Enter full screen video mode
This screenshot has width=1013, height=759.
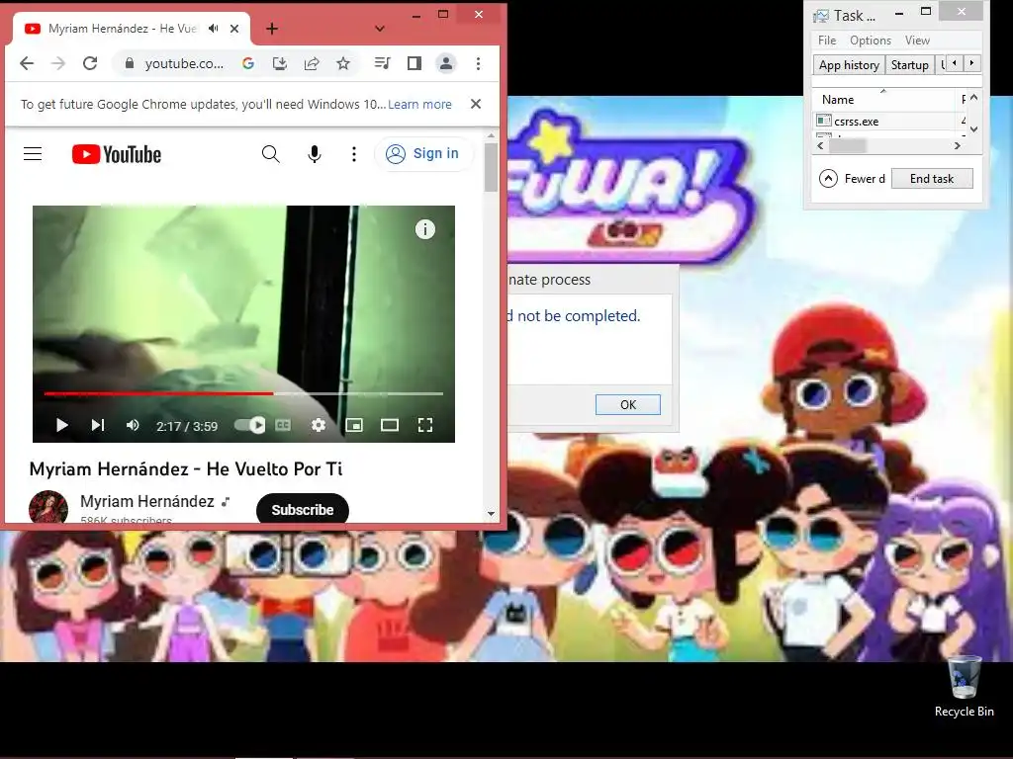(425, 425)
